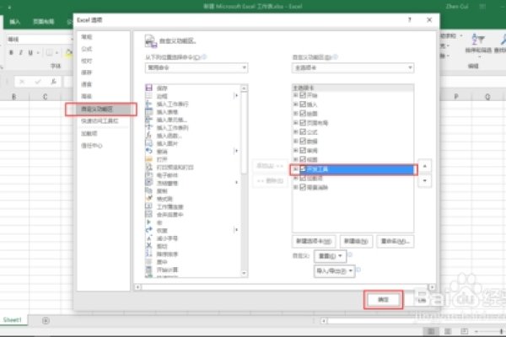Click the 重命名 button
The height and width of the screenshot is (337, 506).
[395, 241]
